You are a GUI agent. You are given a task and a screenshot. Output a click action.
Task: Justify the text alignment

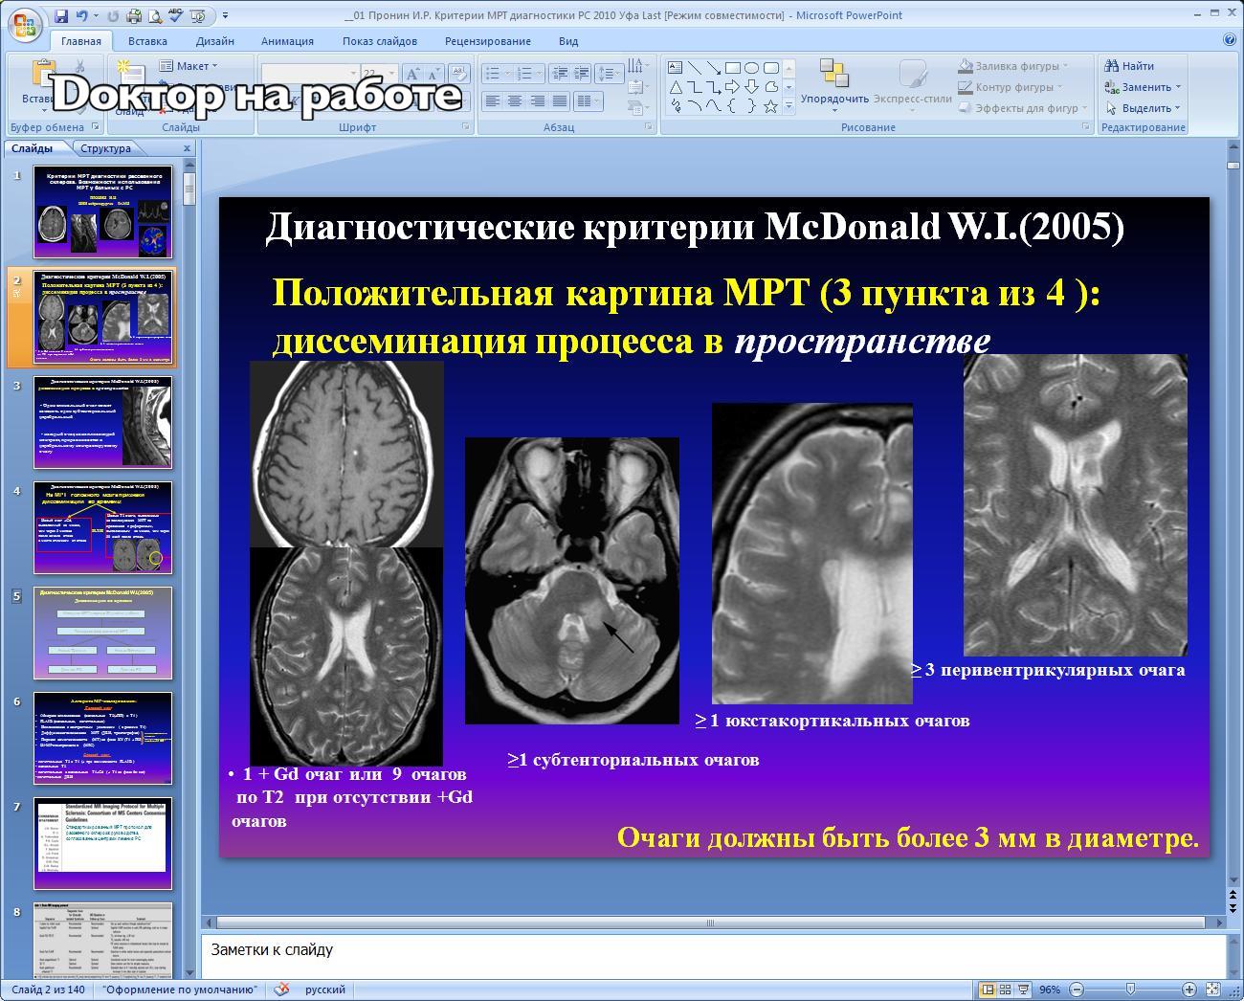[560, 100]
